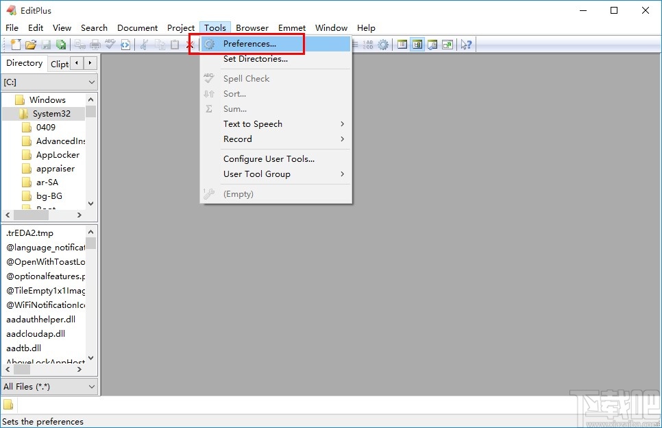Open the Search menu

[94, 28]
